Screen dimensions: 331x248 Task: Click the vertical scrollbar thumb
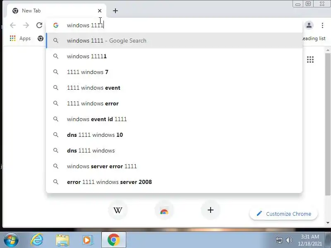pyautogui.click(x=328, y=124)
